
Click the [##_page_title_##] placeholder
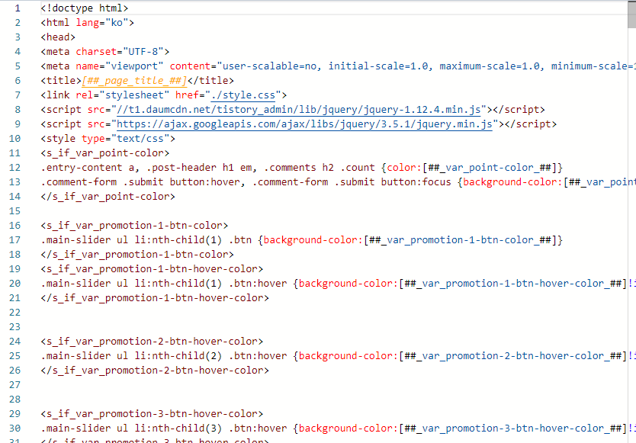pos(134,81)
